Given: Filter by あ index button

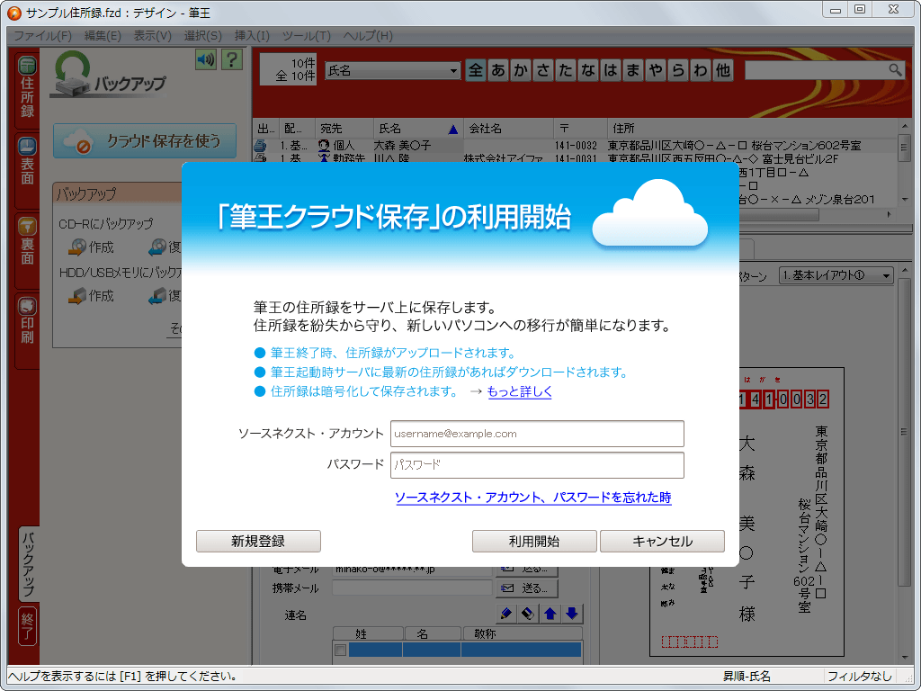Looking at the screenshot, I should click(x=498, y=70).
